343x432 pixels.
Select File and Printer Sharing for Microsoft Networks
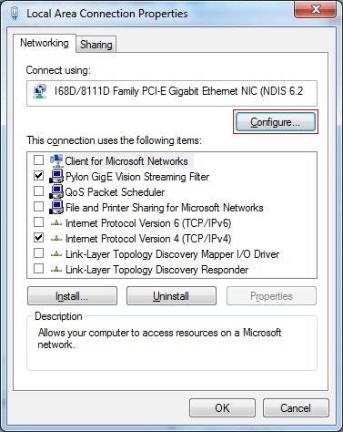coord(165,208)
